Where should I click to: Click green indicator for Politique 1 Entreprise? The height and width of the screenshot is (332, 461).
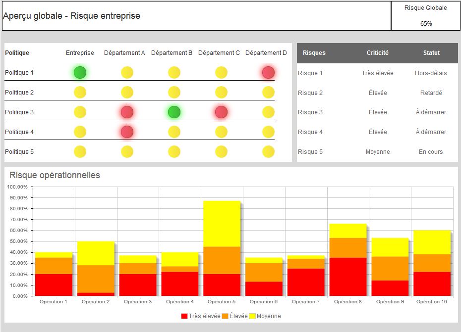point(80,73)
